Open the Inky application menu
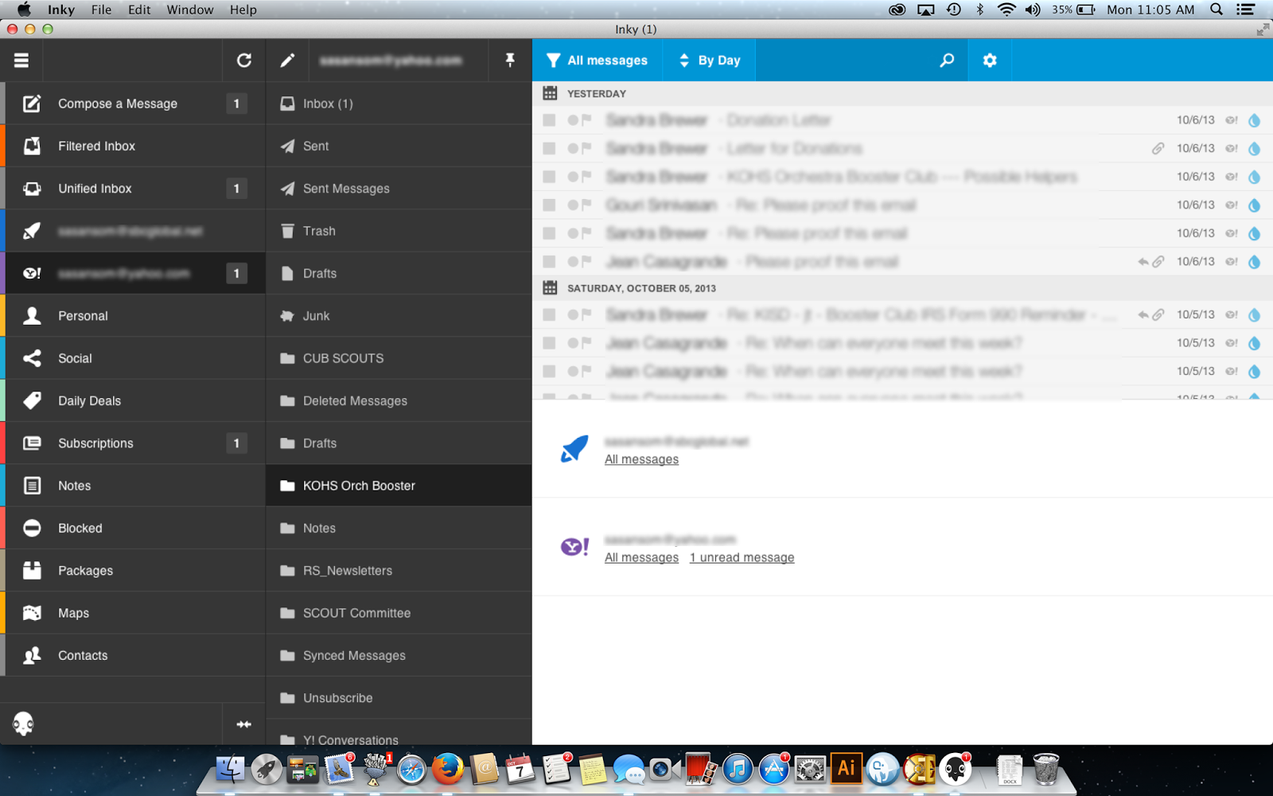The height and width of the screenshot is (796, 1273). pos(61,10)
